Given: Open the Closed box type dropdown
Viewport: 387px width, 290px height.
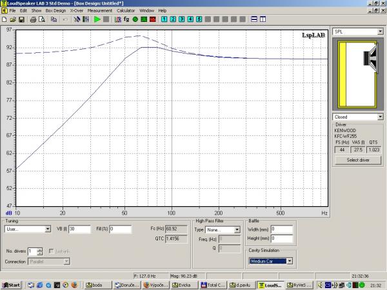Looking at the screenshot, I should tap(379, 117).
